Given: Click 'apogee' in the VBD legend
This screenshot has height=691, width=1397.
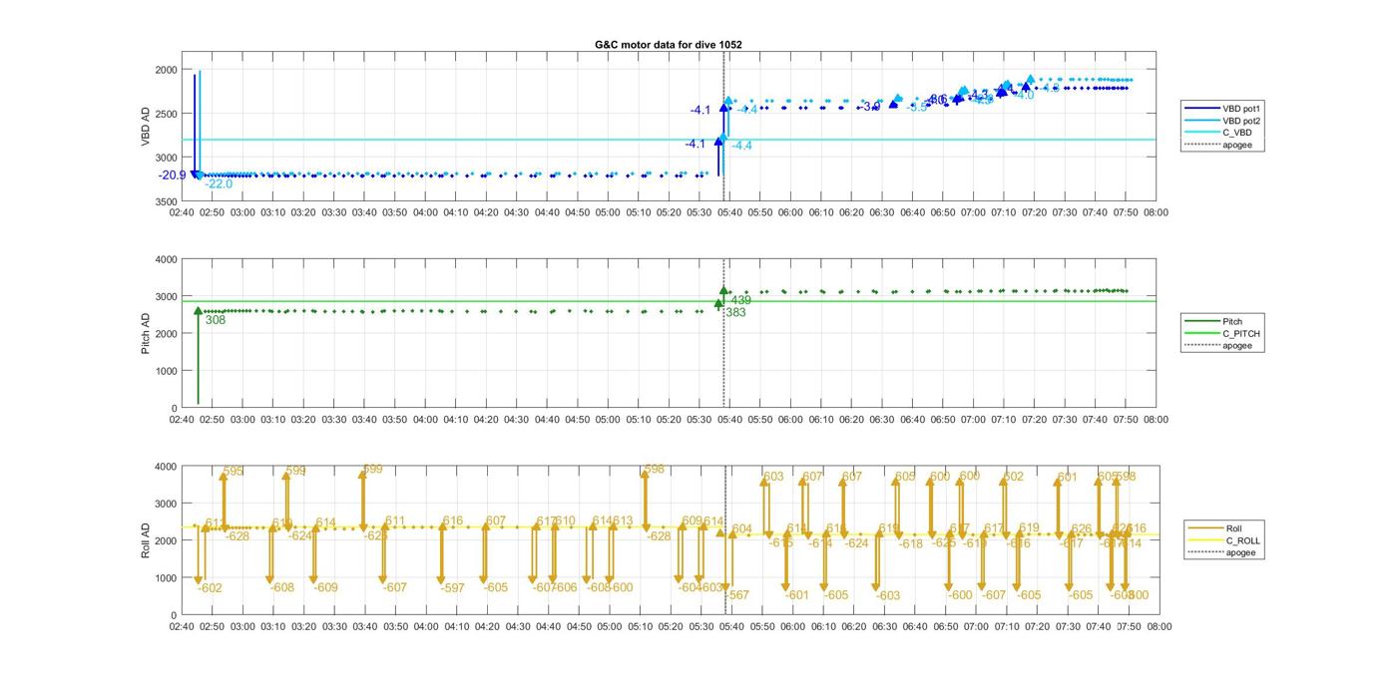Looking at the screenshot, I should click(x=1238, y=145).
